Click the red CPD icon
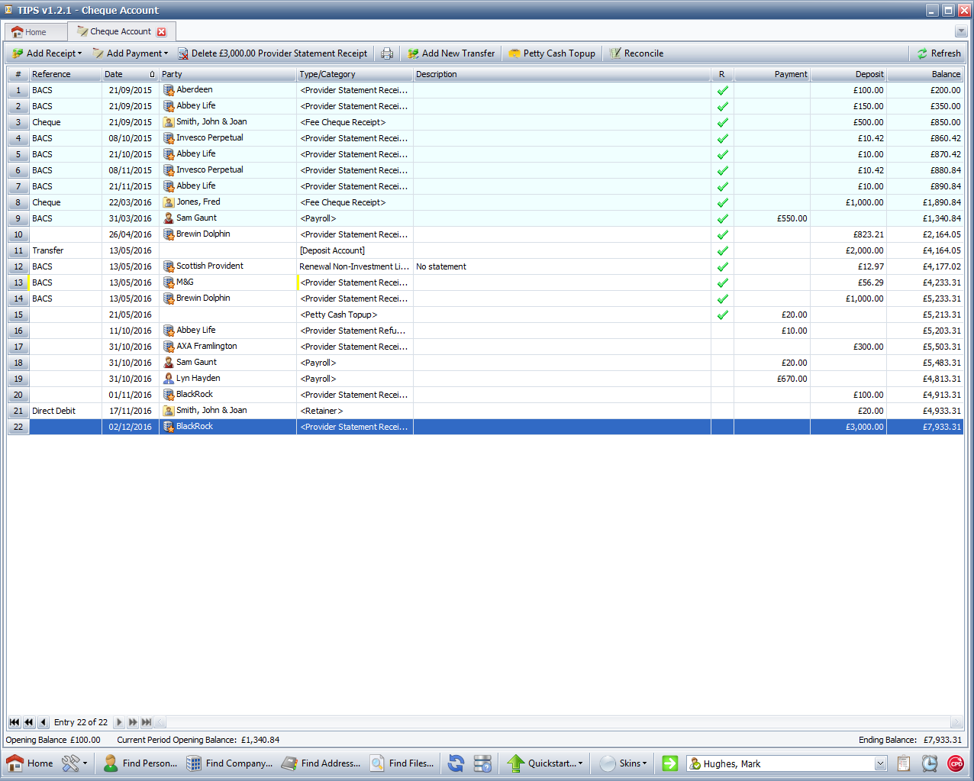Image resolution: width=974 pixels, height=781 pixels. (x=956, y=763)
